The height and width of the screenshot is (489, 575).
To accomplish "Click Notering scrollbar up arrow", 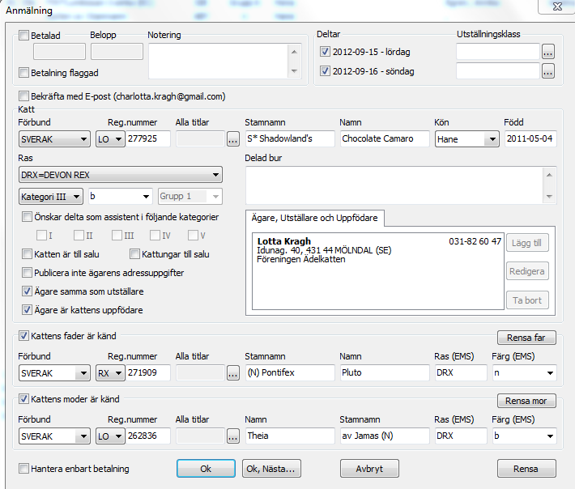I will click(x=294, y=52).
